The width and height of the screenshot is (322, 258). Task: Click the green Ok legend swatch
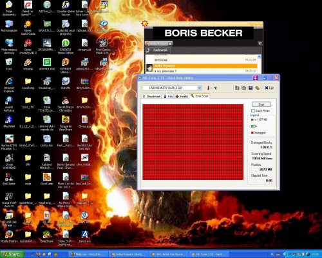click(x=252, y=126)
